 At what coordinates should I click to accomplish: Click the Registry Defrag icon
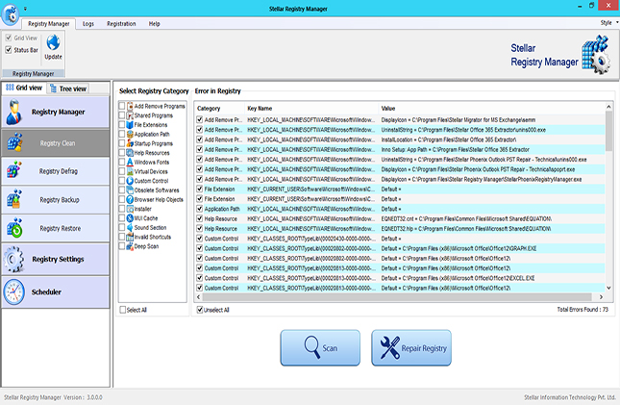click(14, 170)
